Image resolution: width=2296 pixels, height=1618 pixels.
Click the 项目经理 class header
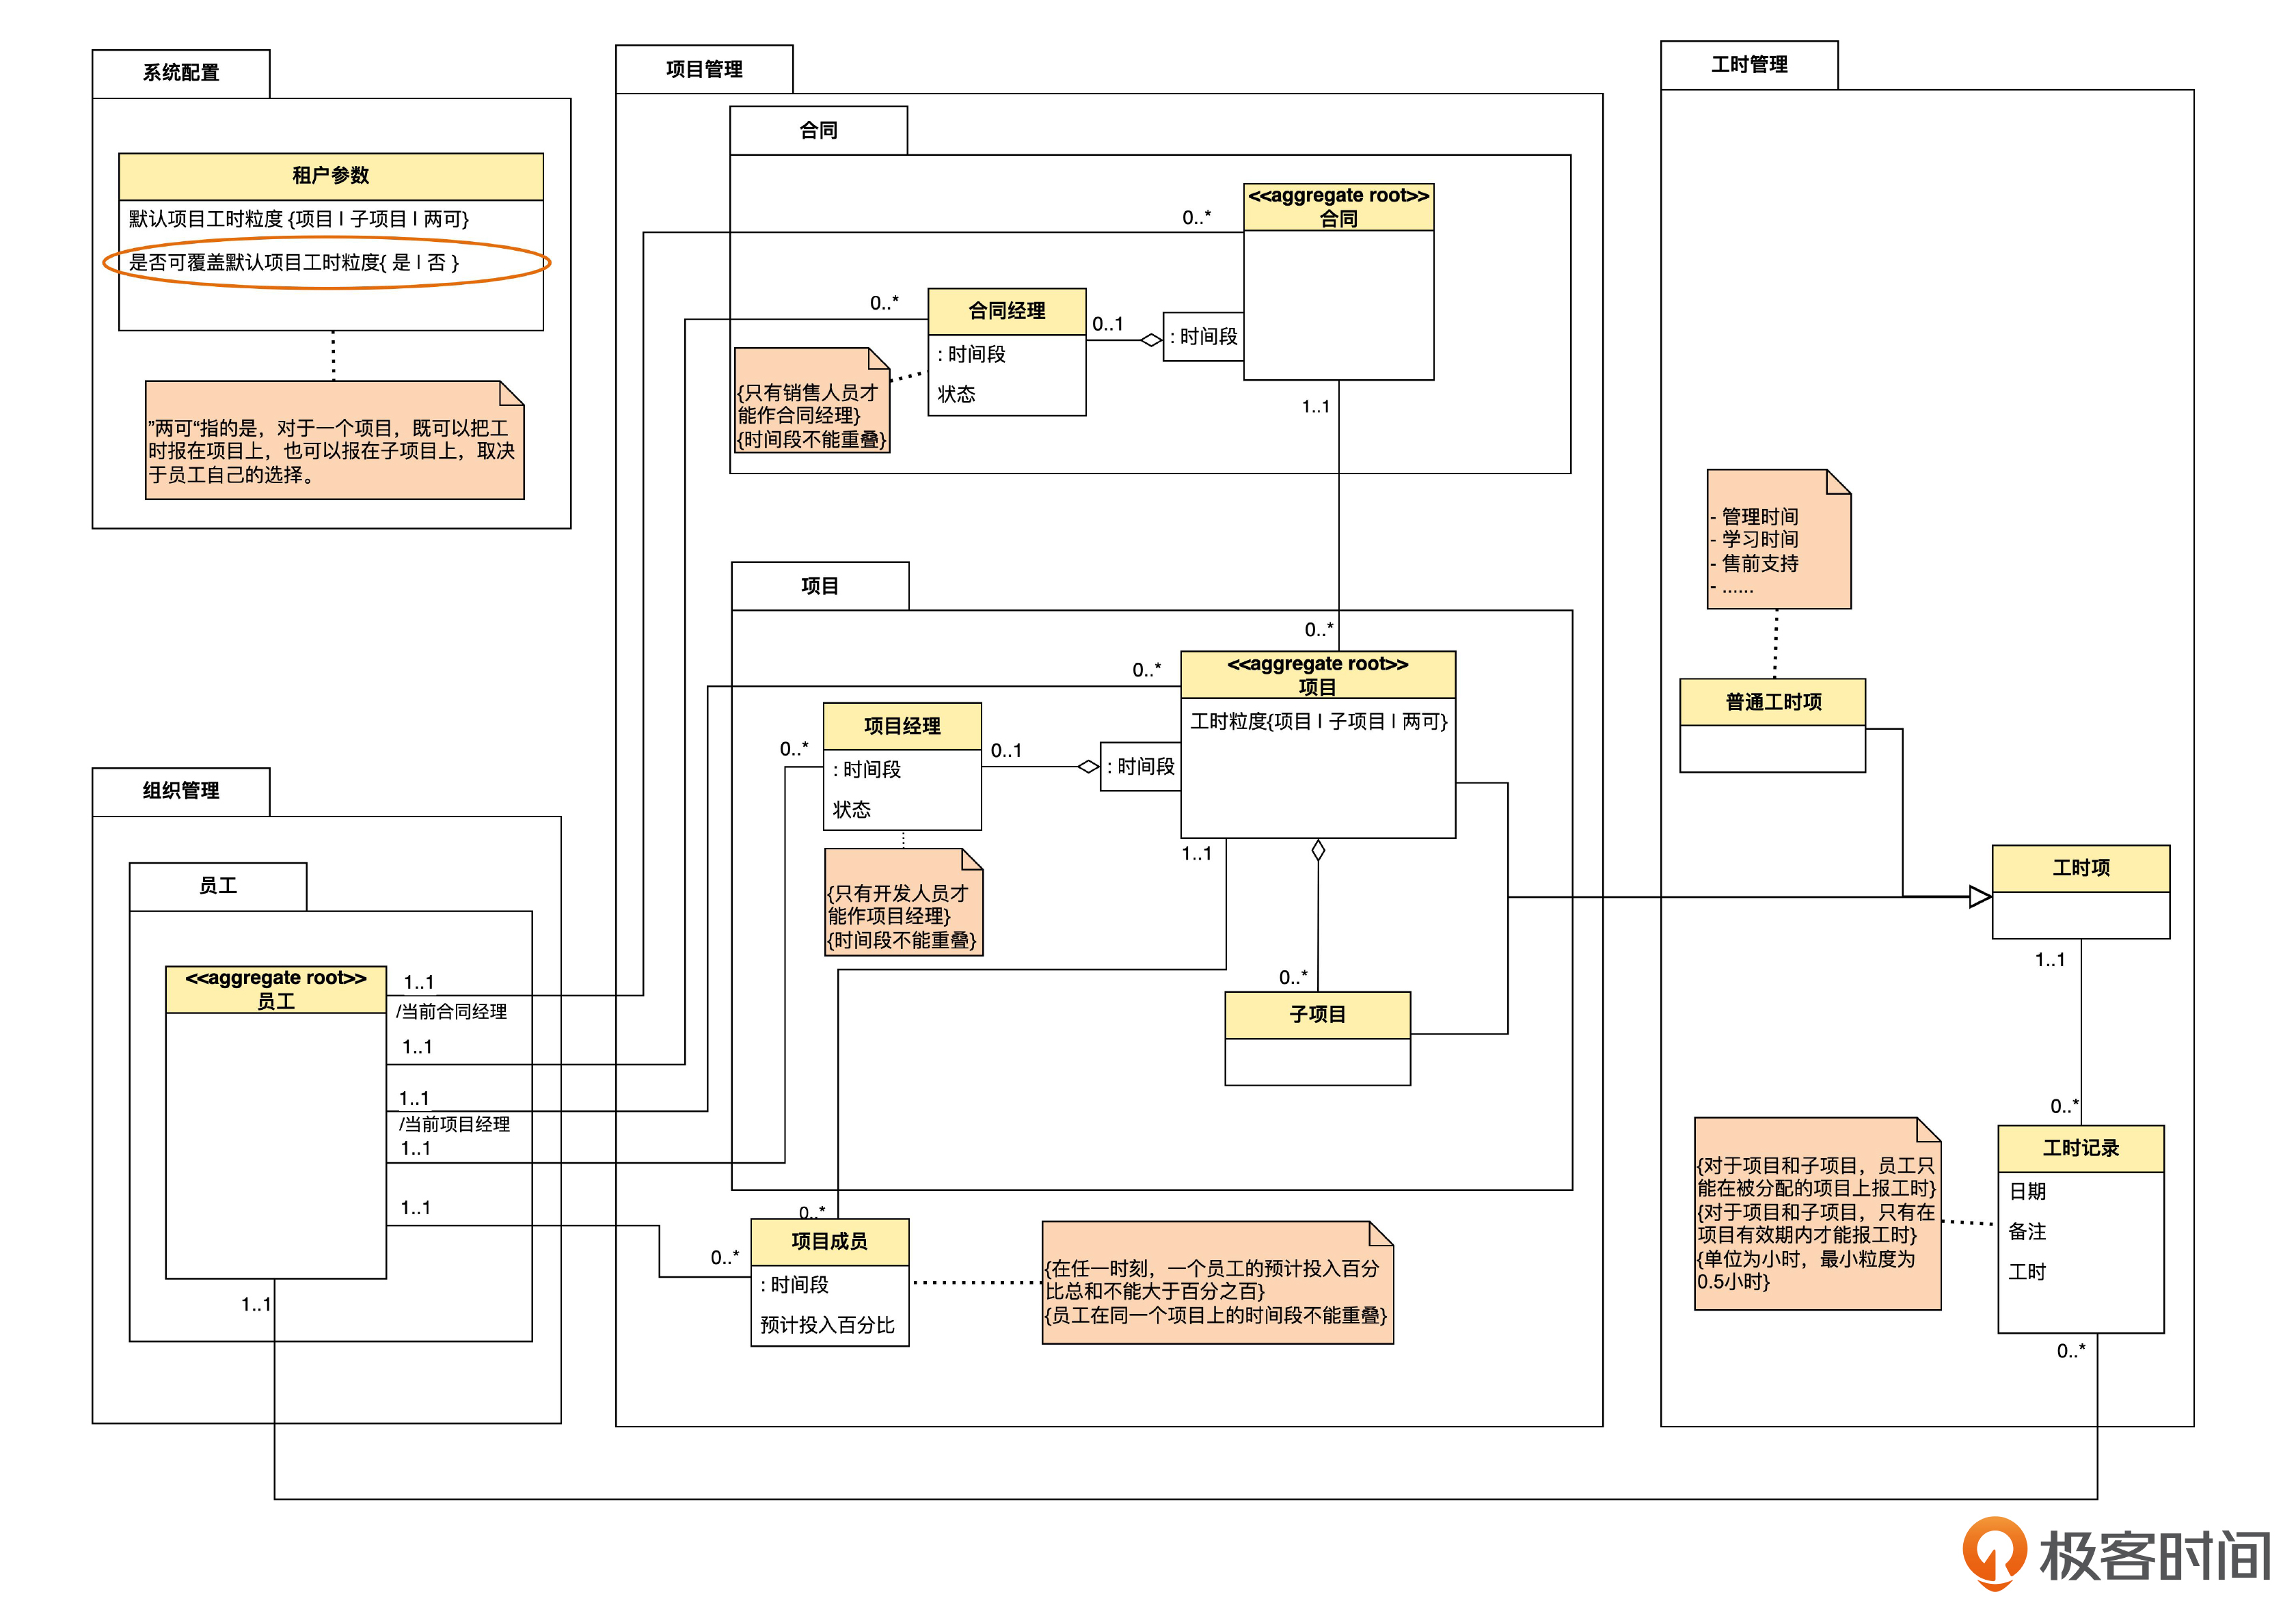901,726
